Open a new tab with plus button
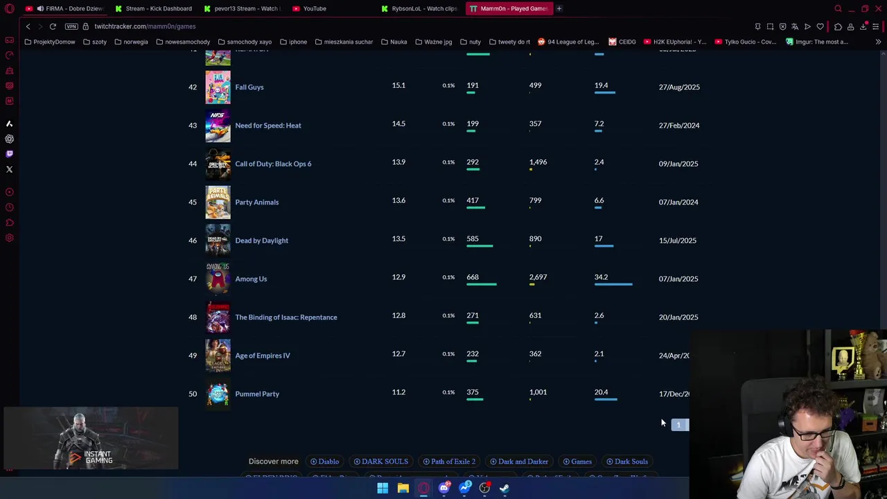This screenshot has width=887, height=499. coord(559,8)
